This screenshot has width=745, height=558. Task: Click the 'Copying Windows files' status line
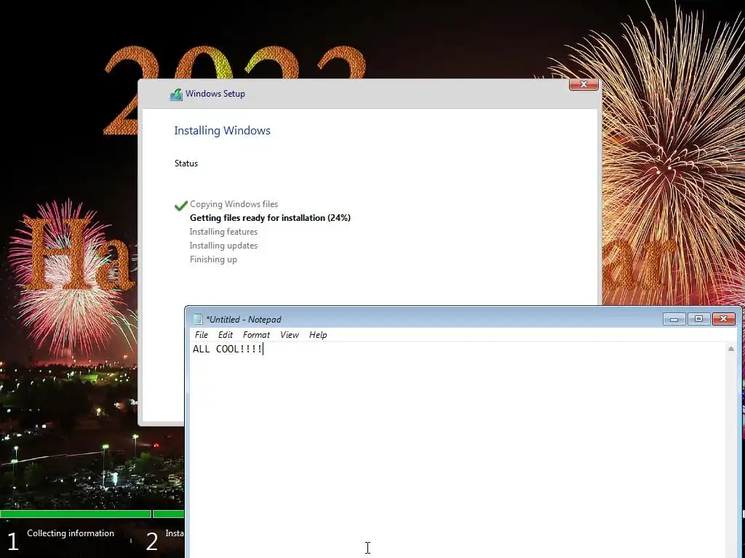coord(234,204)
